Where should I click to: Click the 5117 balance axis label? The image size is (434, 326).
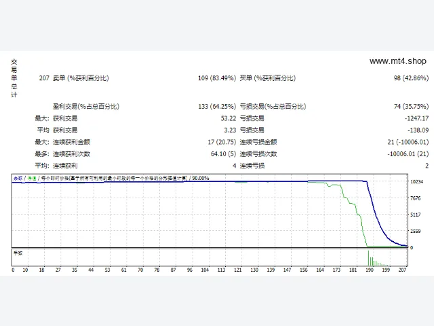pos(416,215)
